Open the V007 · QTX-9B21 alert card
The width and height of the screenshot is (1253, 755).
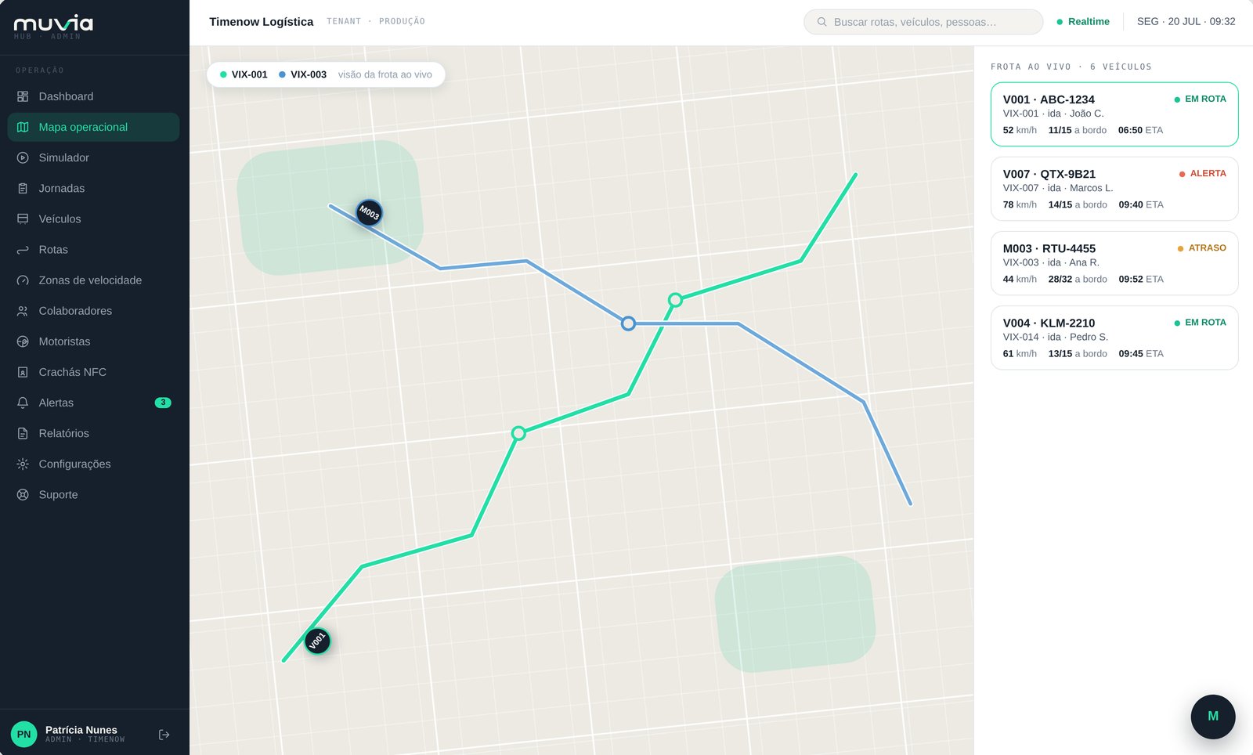tap(1114, 189)
